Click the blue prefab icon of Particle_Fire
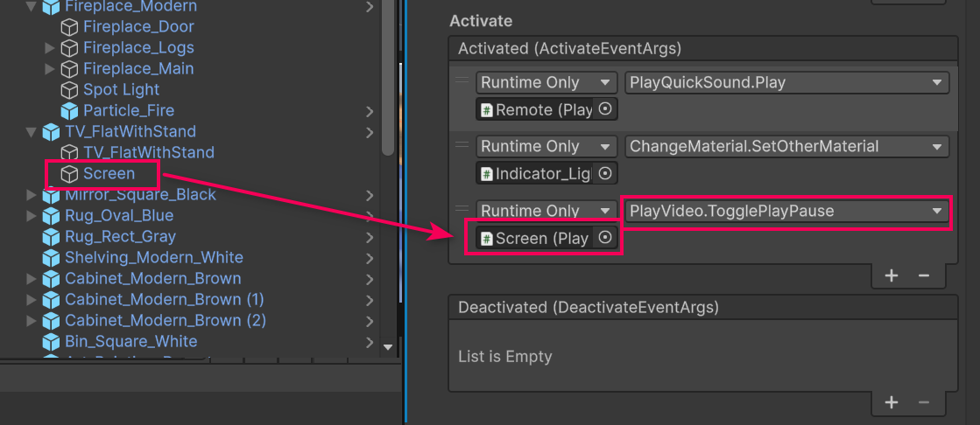 (x=69, y=111)
